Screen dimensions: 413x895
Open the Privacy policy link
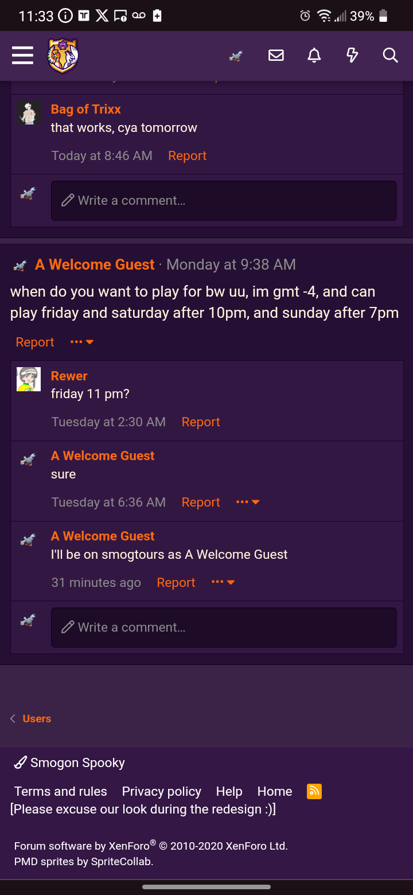tap(161, 791)
